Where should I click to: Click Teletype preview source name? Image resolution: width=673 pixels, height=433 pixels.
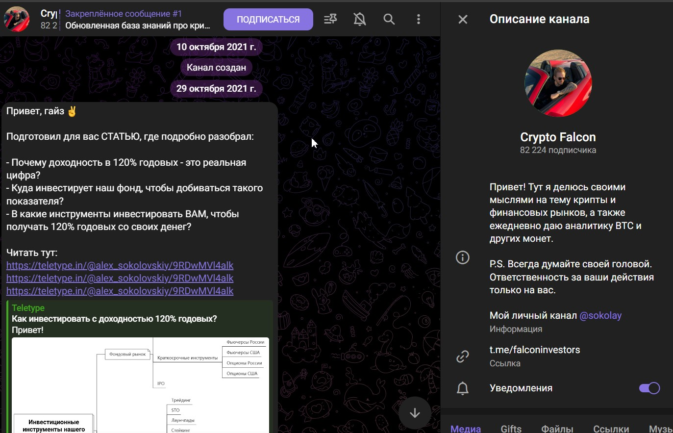point(28,308)
